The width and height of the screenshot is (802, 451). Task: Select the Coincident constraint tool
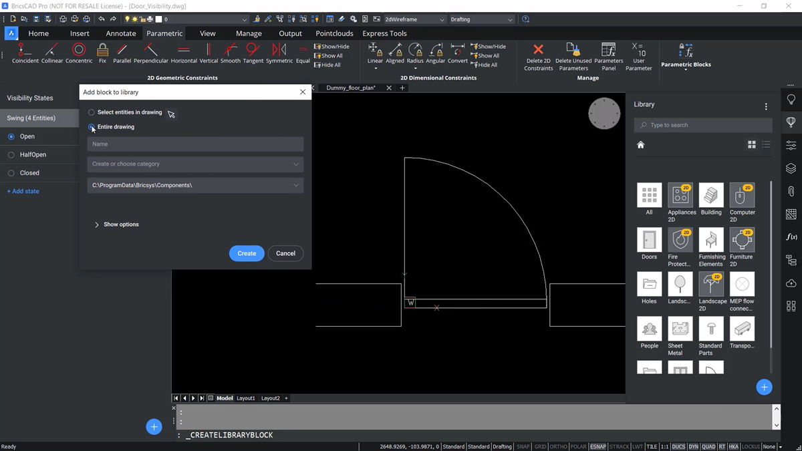pos(25,53)
